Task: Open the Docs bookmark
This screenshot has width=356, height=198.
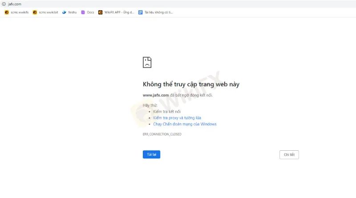Action: [x=88, y=12]
